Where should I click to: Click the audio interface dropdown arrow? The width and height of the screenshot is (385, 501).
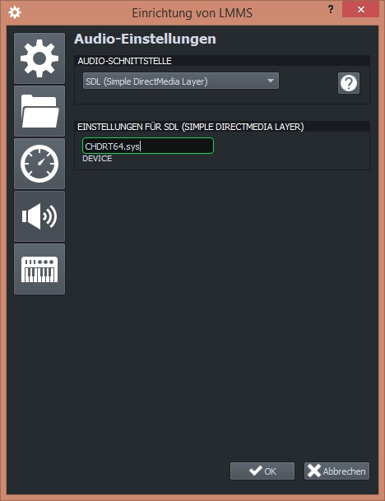coord(271,81)
